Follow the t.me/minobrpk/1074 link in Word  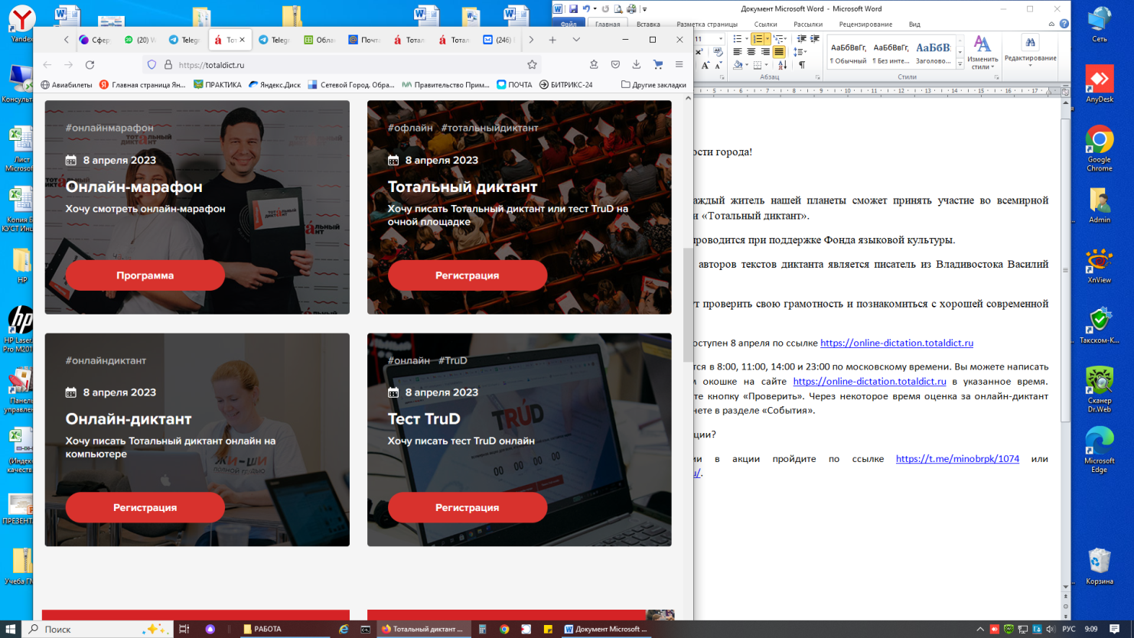(x=957, y=459)
